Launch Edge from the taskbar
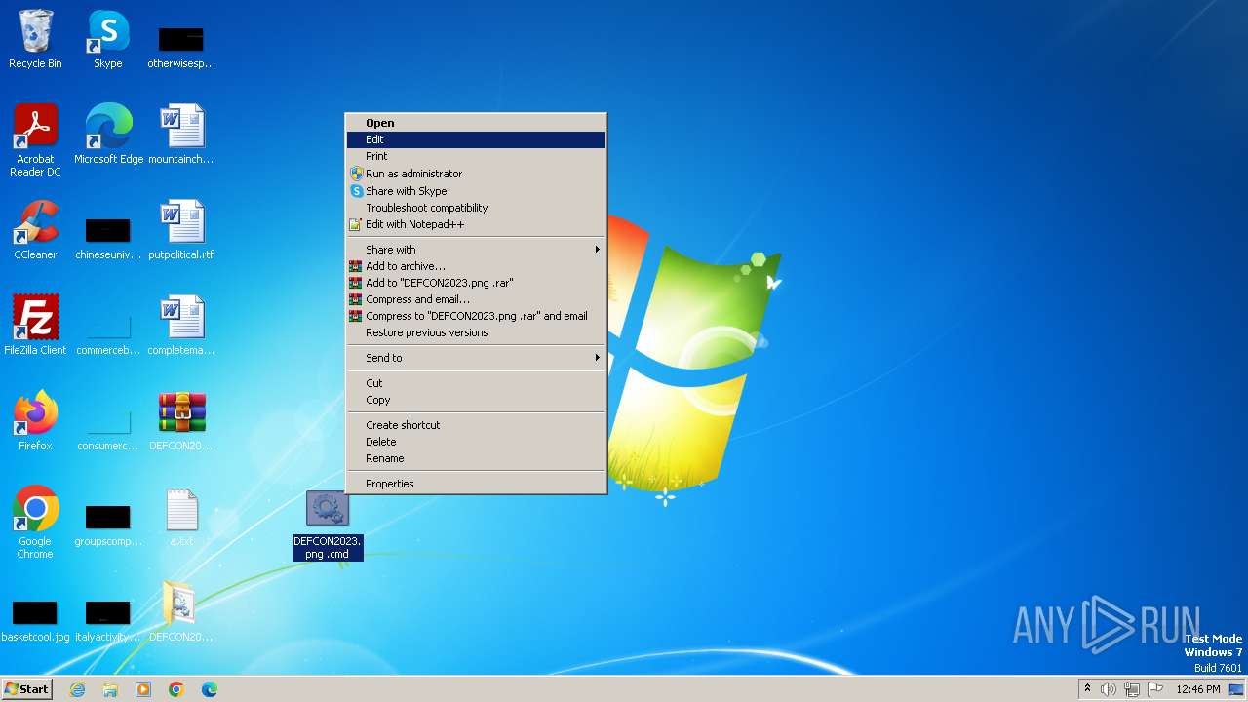This screenshot has height=702, width=1248. pyautogui.click(x=210, y=689)
